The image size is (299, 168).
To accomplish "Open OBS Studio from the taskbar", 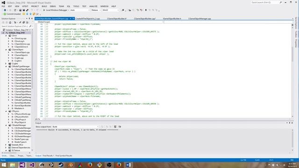I will coord(109,165).
